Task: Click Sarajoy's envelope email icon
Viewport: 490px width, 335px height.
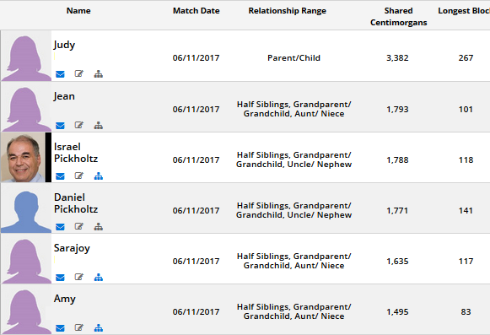Action: pos(60,278)
